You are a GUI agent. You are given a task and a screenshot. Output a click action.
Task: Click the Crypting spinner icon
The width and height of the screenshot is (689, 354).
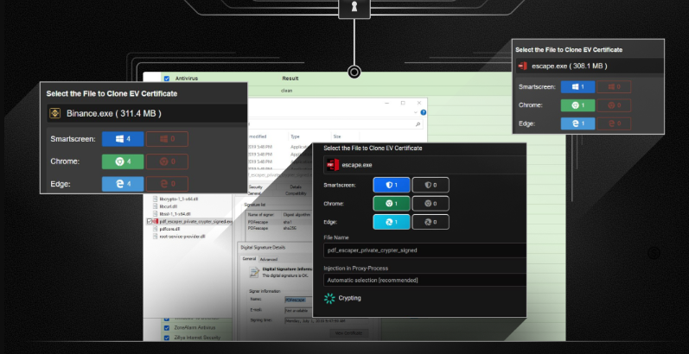[329, 298]
